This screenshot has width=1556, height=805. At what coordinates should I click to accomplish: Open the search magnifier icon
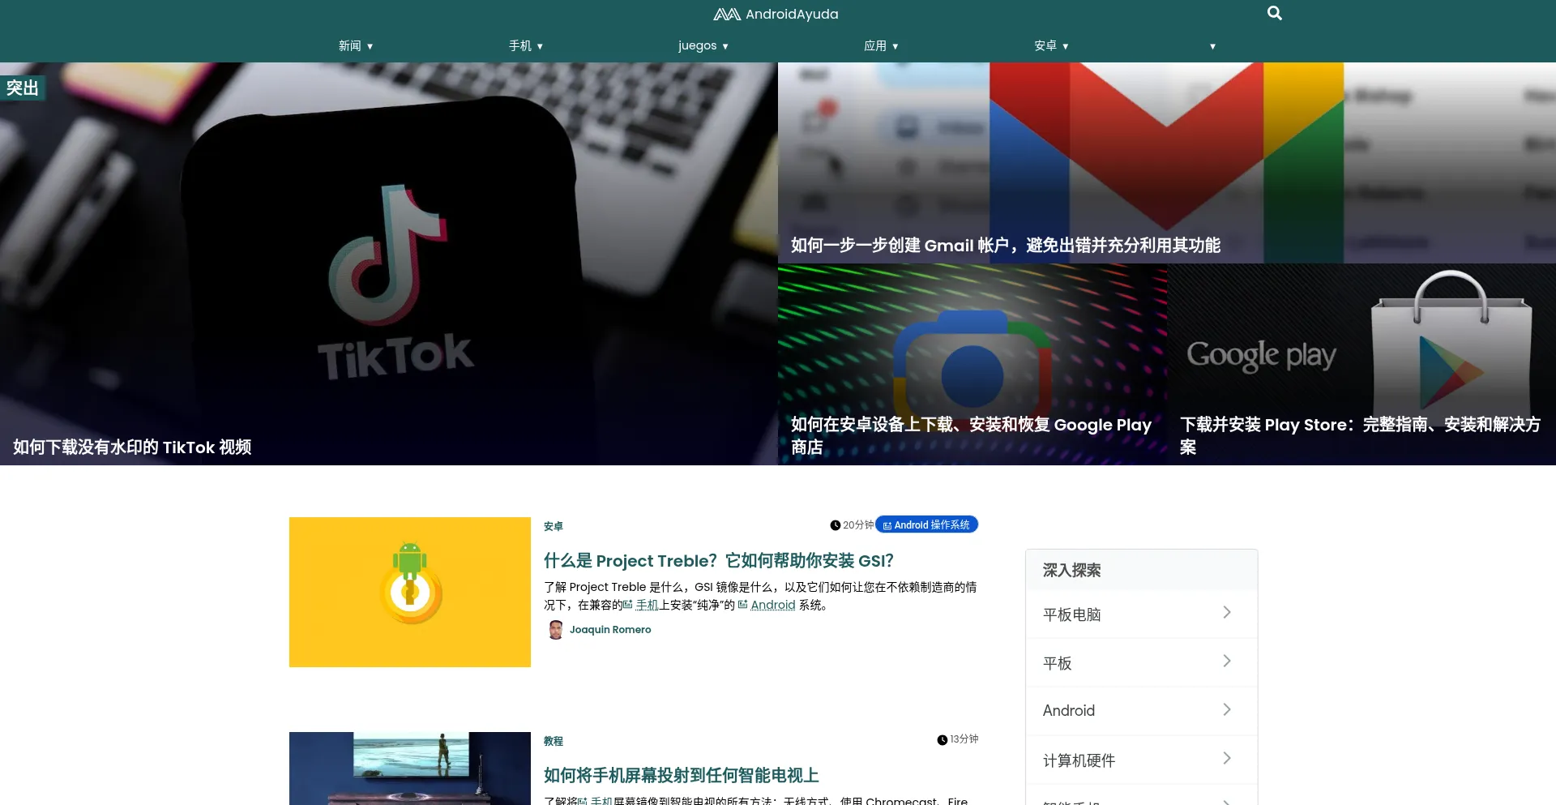pos(1274,13)
